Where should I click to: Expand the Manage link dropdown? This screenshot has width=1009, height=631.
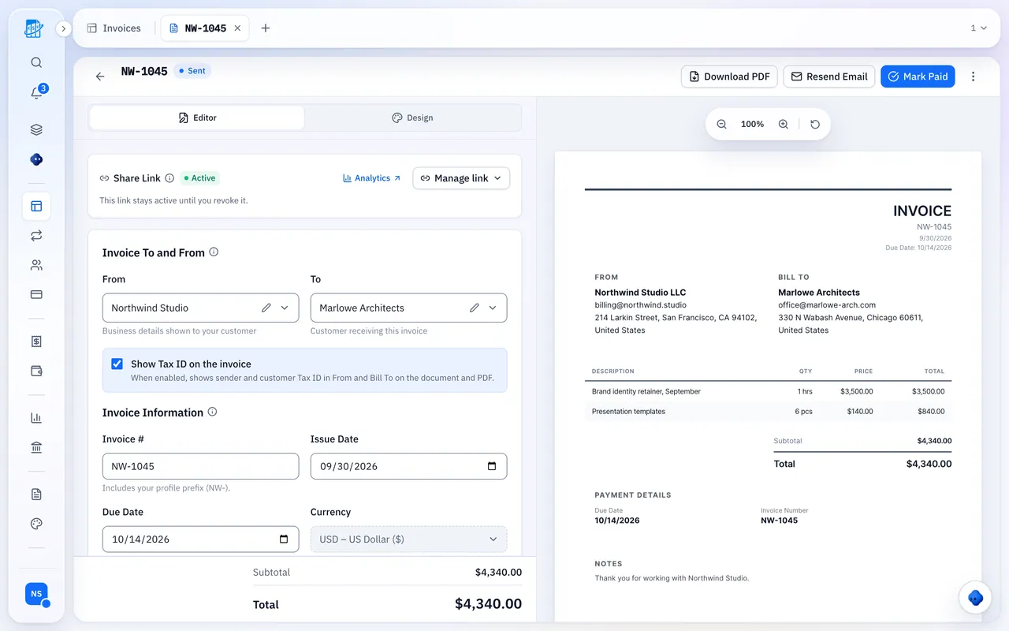click(461, 178)
